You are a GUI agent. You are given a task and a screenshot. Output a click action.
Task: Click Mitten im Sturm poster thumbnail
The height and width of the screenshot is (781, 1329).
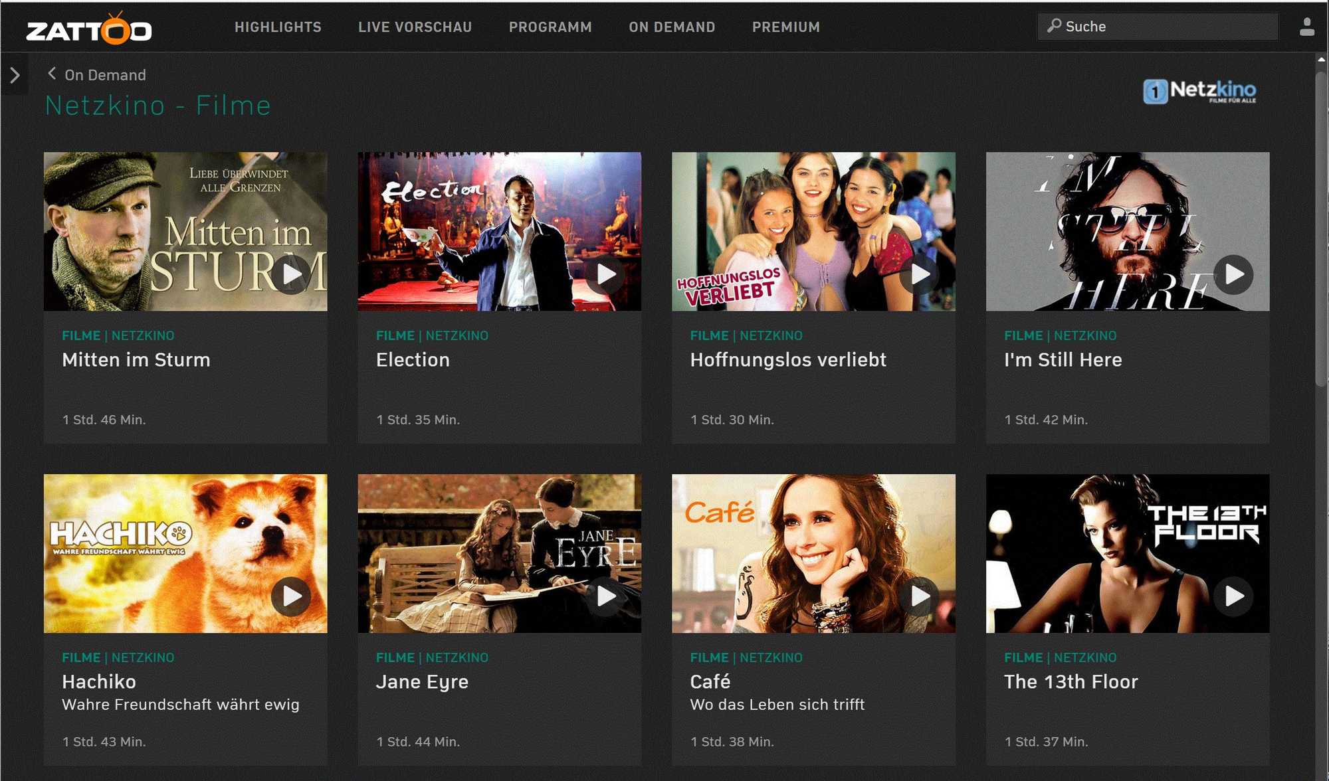pyautogui.click(x=185, y=232)
